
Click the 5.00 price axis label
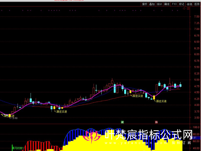(197, 80)
